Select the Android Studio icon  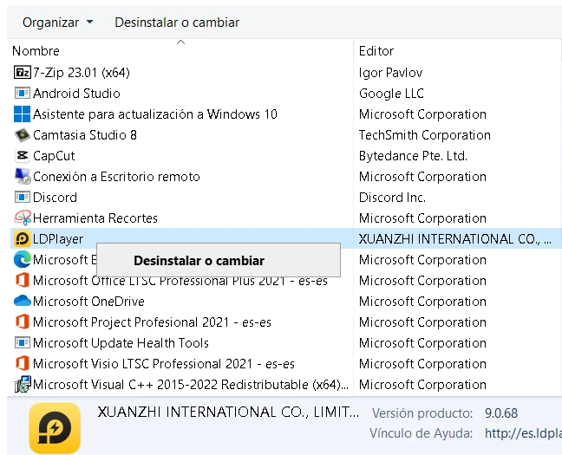click(23, 94)
